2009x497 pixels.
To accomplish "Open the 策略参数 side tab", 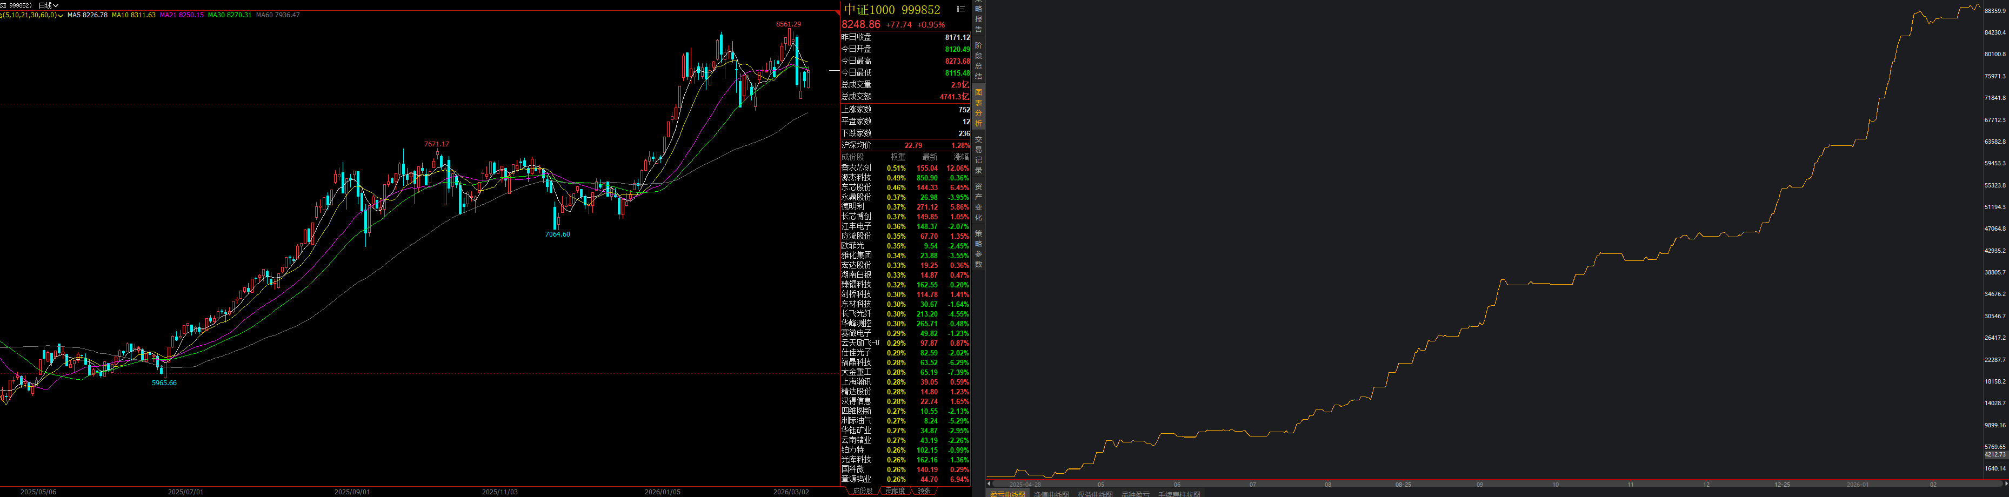I will coord(978,249).
